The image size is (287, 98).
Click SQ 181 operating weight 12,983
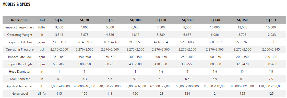(271, 35)
